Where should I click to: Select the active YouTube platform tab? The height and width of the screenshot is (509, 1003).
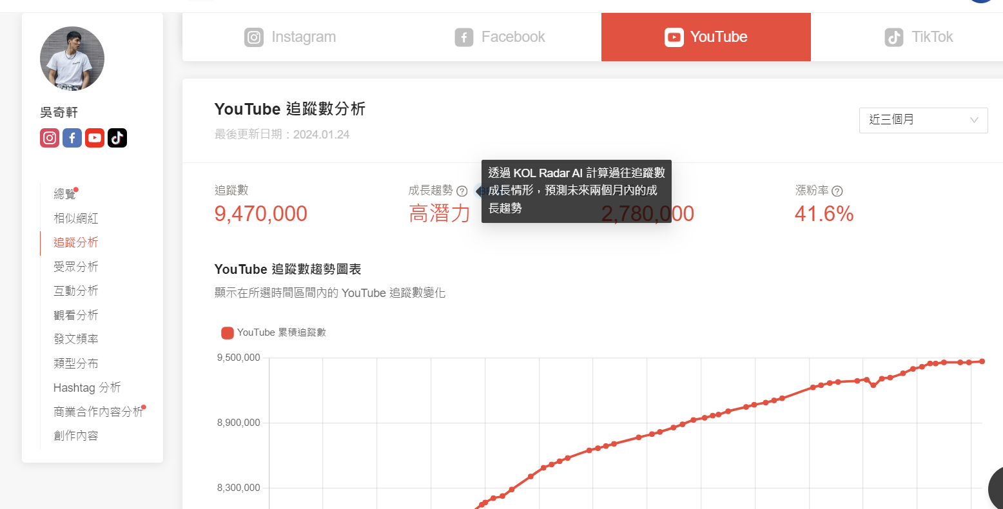(706, 37)
